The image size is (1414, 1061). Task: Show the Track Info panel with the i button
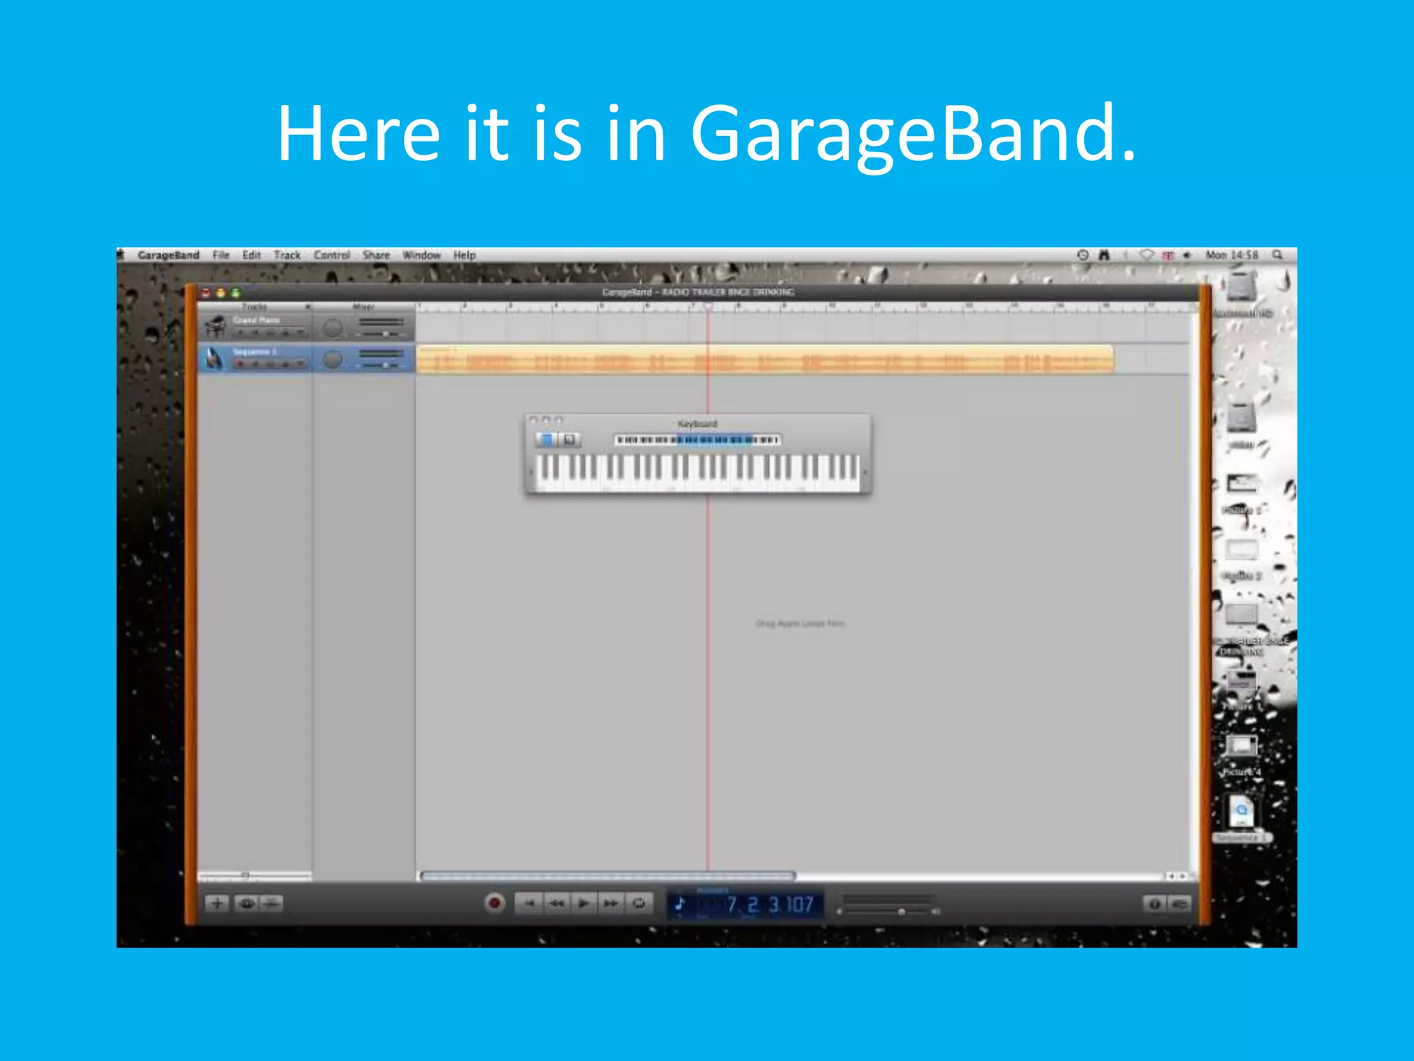[1154, 904]
